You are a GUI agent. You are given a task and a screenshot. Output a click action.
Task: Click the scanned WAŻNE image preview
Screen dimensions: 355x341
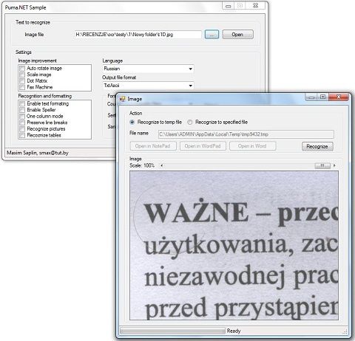pos(234,246)
